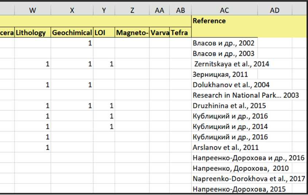Viewport: 308px width, 195px height.
Task: Click column AA header
Action: point(159,11)
